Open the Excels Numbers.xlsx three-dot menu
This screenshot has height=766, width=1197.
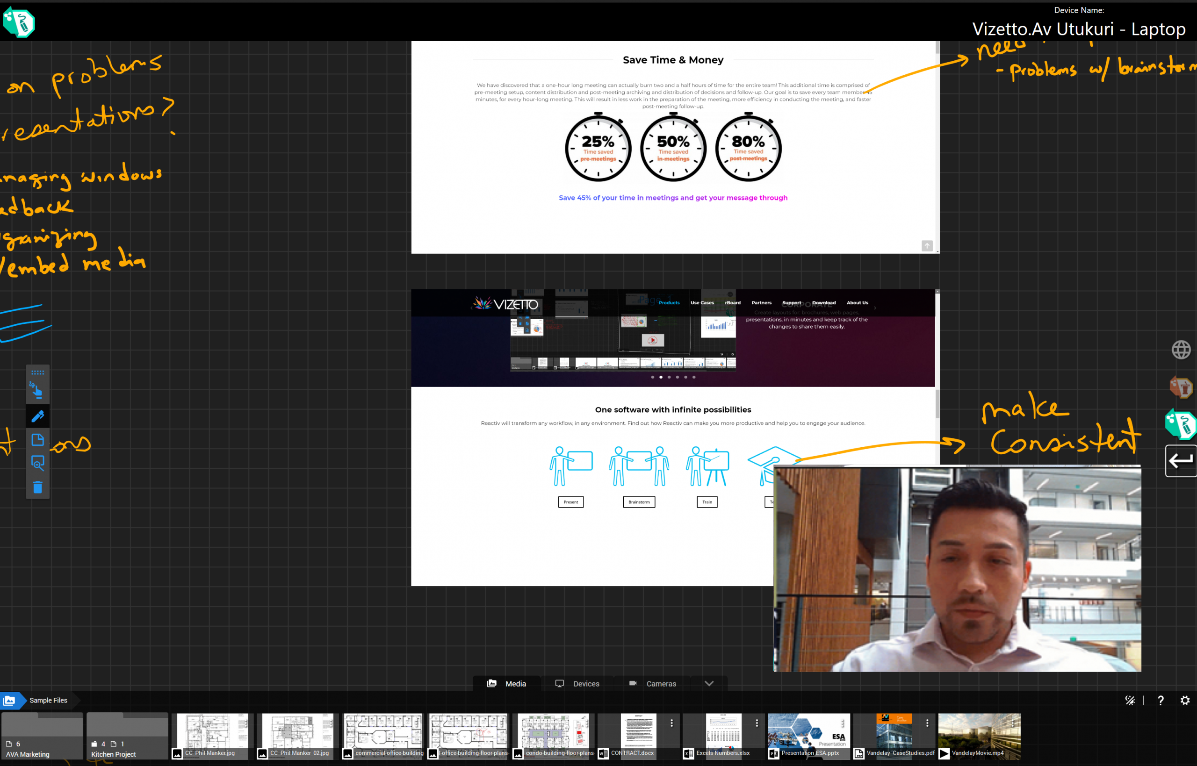757,723
